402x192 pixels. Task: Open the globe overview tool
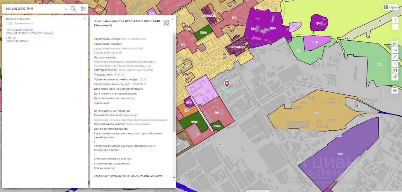395,71
